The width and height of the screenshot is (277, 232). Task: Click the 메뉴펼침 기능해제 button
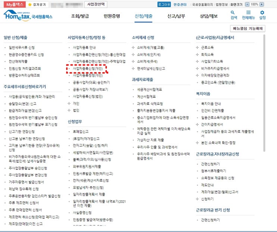(248, 28)
